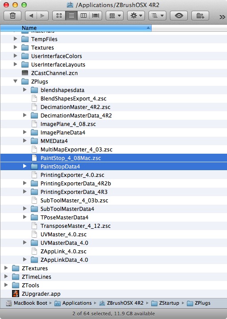Select the Textures folder name
Screen dimensions: 227x319
pos(42,48)
